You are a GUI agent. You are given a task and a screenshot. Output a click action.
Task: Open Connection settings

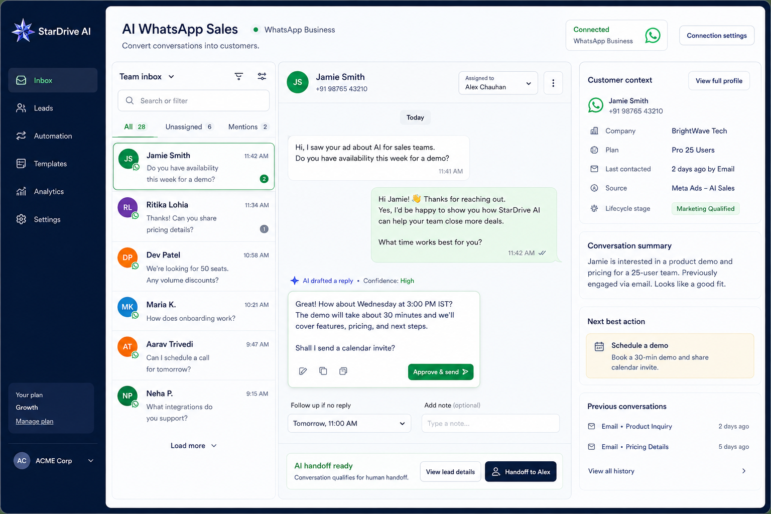(x=717, y=36)
